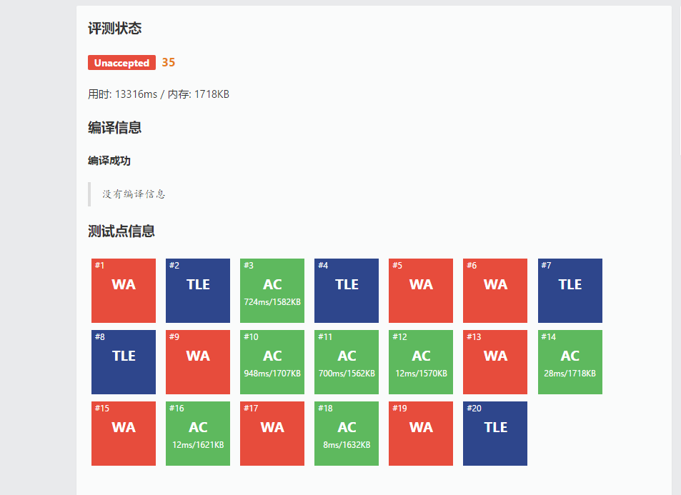Viewport: 681px width, 495px height.
Task: Open test point #13 WA tile
Action: [x=495, y=362]
